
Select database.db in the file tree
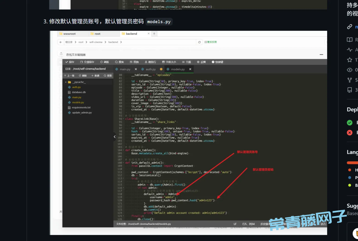click(79, 92)
